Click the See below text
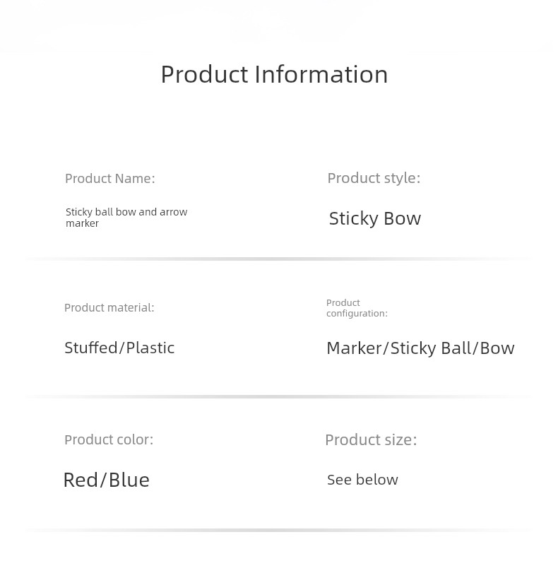Viewport: 558px width, 585px height. 362,480
